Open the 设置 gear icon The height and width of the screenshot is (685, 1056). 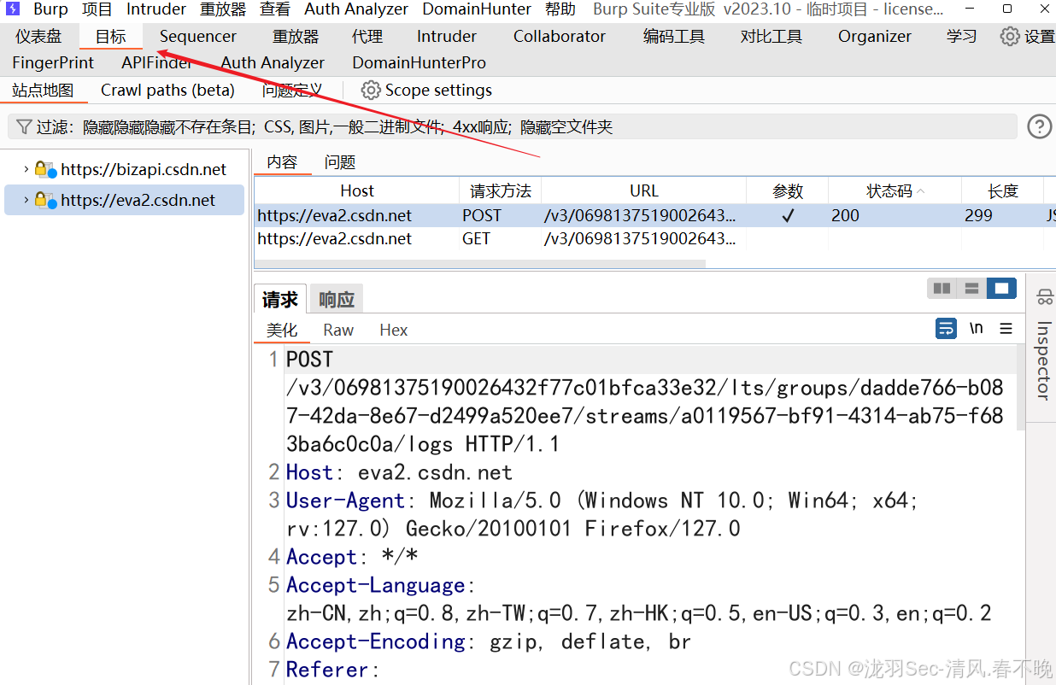tap(1010, 37)
